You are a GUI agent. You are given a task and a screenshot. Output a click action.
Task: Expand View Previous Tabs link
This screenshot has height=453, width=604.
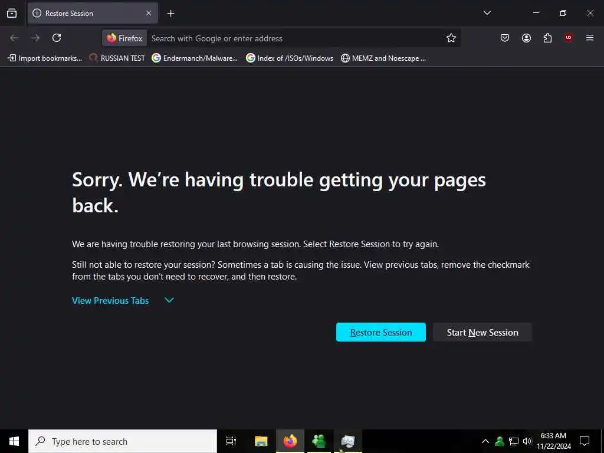click(x=110, y=300)
